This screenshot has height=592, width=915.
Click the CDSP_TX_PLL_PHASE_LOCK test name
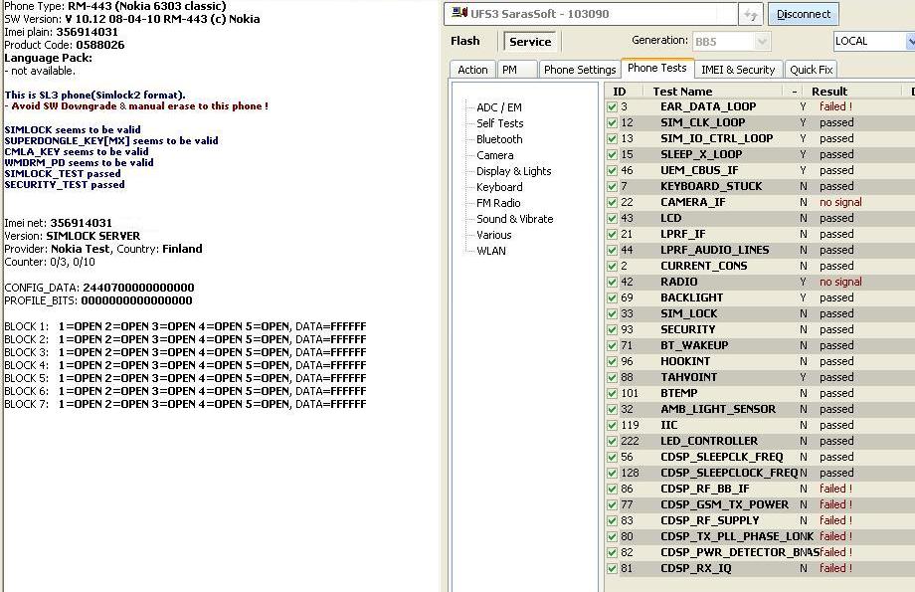736,536
